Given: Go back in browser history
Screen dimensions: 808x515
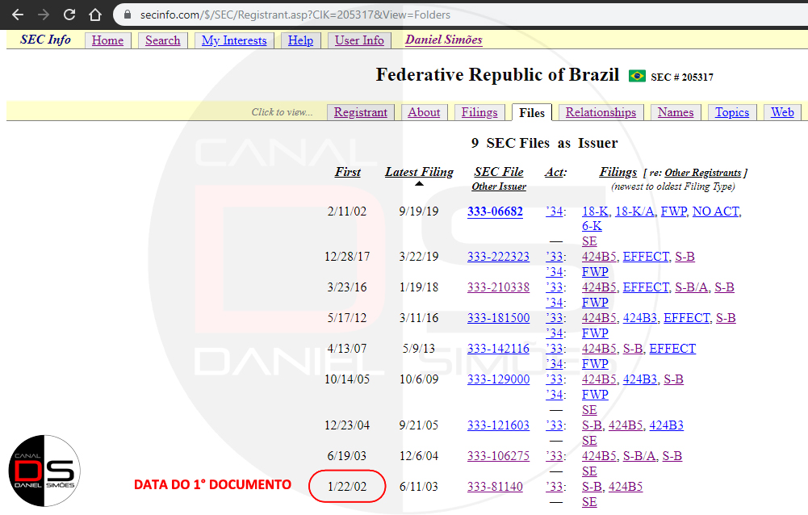Looking at the screenshot, I should [18, 15].
